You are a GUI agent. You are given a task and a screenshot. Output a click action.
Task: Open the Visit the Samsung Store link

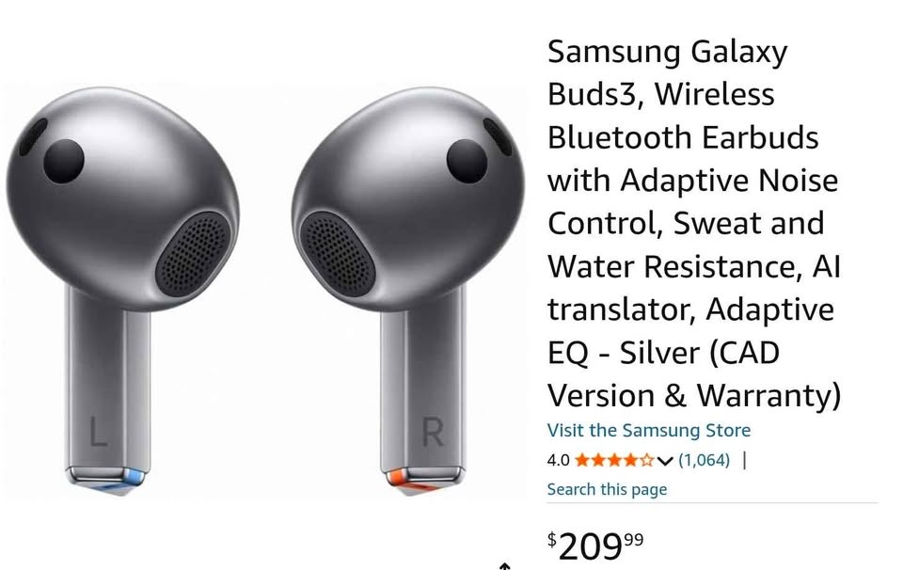pos(648,430)
